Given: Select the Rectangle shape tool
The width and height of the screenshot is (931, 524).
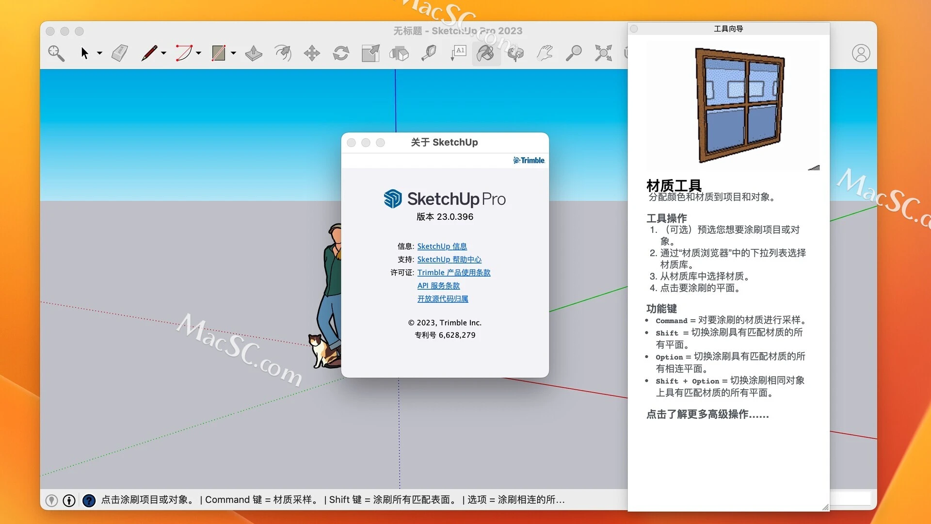Looking at the screenshot, I should pos(219,53).
